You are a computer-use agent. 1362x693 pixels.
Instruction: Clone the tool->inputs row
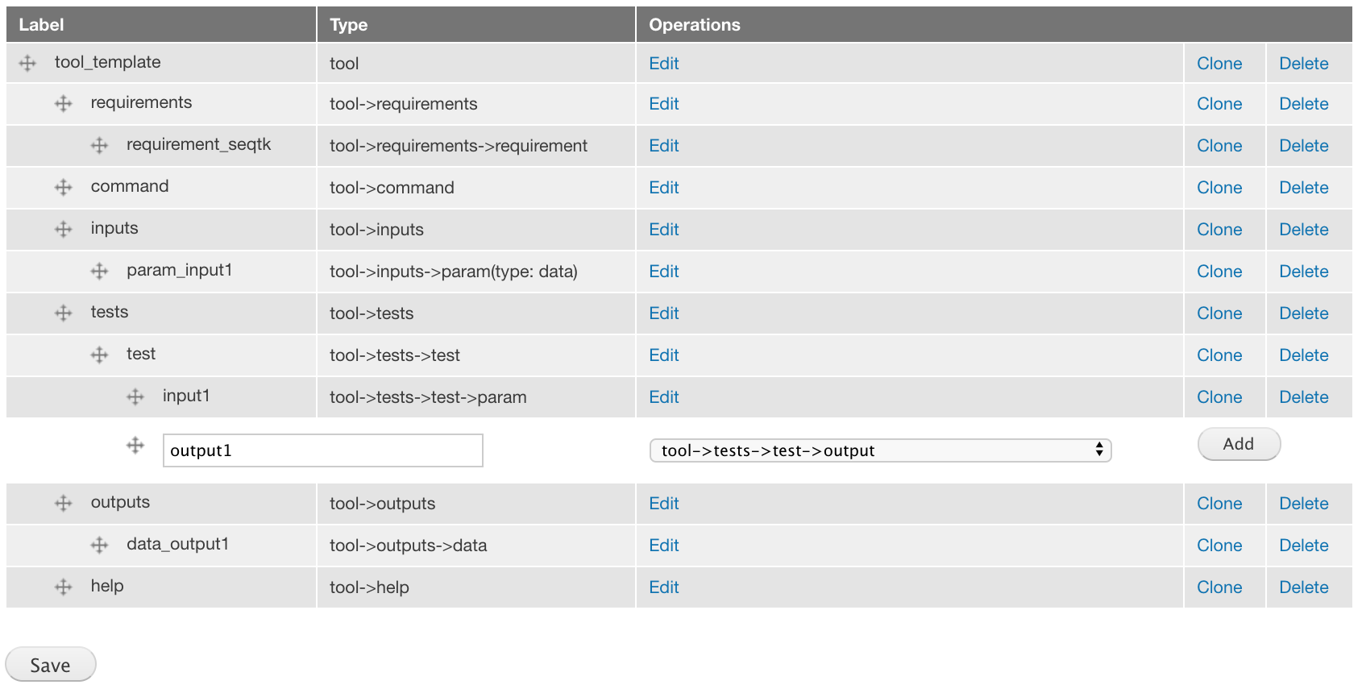pyautogui.click(x=1219, y=230)
